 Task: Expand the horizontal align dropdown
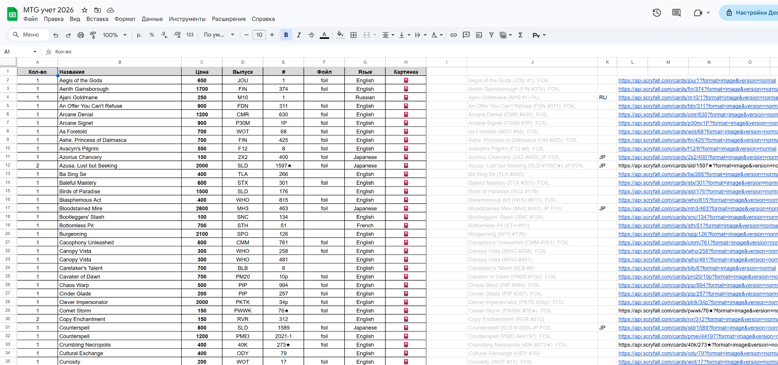coord(388,35)
